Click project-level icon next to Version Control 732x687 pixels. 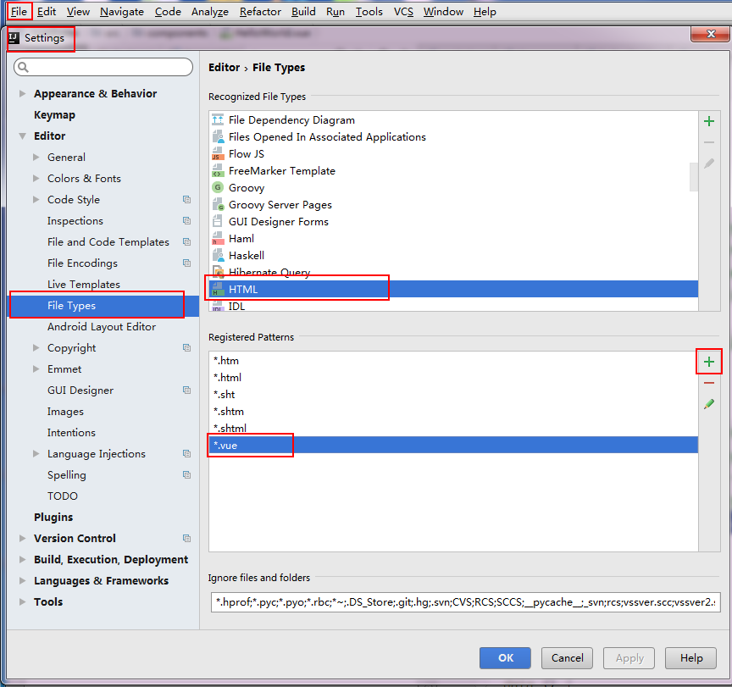tap(186, 538)
